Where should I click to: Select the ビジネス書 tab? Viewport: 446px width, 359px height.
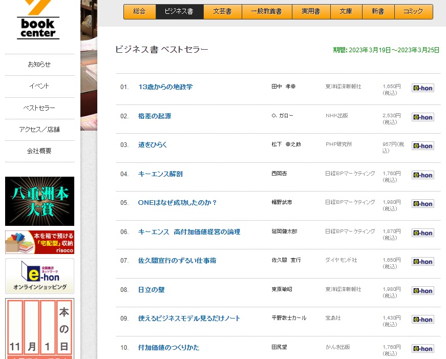coord(180,12)
